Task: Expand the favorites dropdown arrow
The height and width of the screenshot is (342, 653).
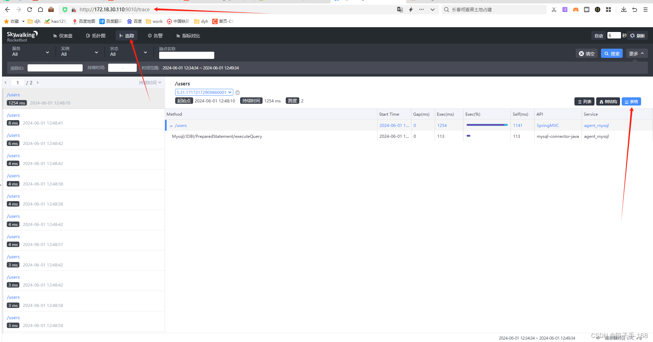Action: (x=23, y=21)
